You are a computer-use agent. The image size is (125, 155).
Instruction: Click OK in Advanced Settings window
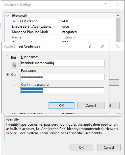tap(81, 148)
